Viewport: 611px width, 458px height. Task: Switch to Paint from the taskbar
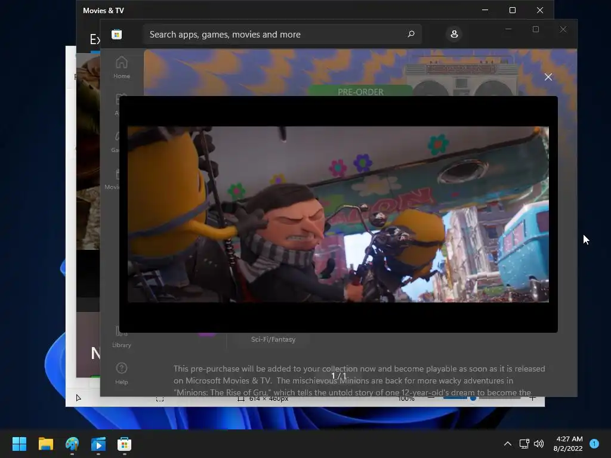coord(72,444)
